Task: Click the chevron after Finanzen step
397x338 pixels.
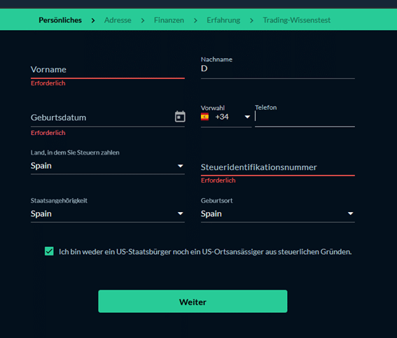Action: pyautogui.click(x=195, y=20)
